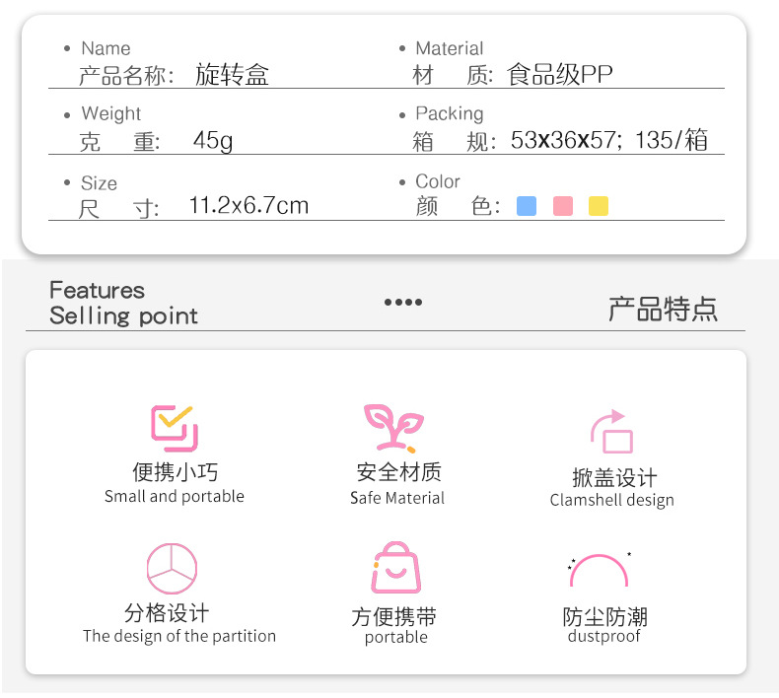Click the '防尘防潮' feature label

[604, 617]
